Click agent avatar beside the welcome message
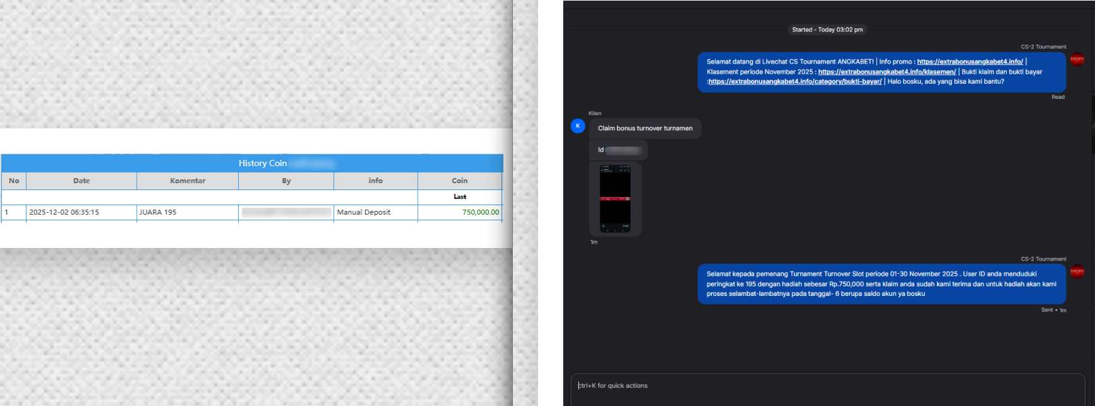This screenshot has height=406, width=1095. pos(1077,59)
